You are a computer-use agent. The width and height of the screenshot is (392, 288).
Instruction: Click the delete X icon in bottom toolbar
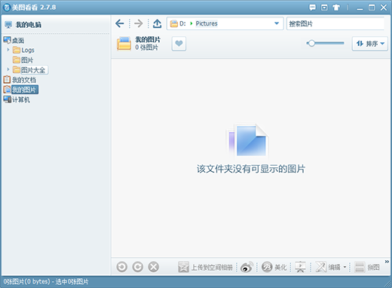(x=154, y=267)
